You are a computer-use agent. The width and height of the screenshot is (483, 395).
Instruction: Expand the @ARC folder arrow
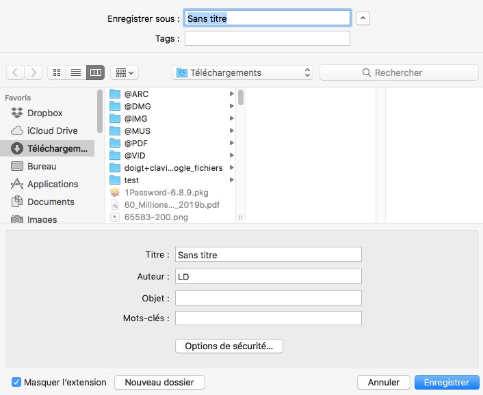232,94
